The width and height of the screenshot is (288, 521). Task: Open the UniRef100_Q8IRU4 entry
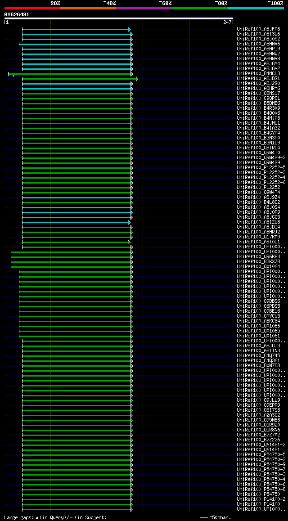coord(258,148)
